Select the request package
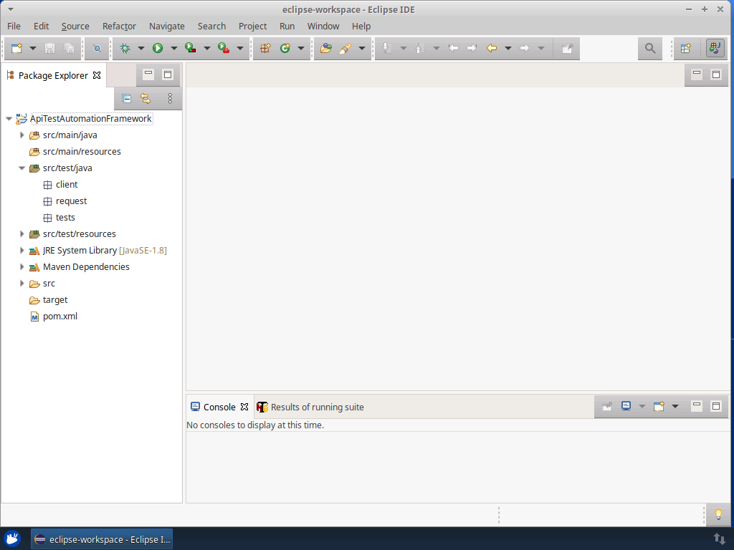Image resolution: width=734 pixels, height=550 pixels. pyautogui.click(x=71, y=201)
